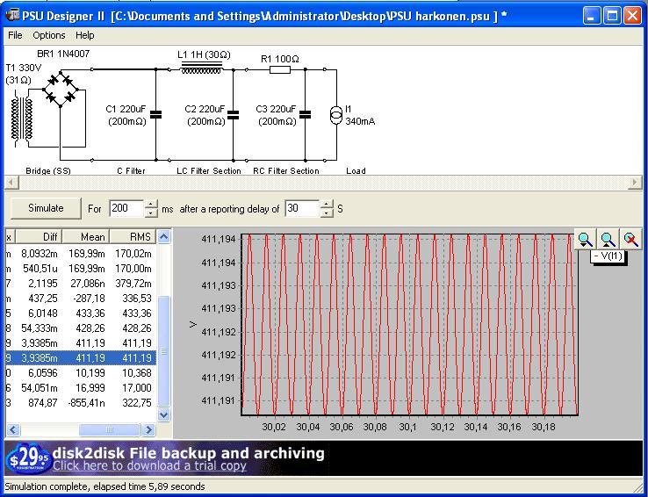Click the magnifier icon with down arrow
This screenshot has width=648, height=497.
pyautogui.click(x=585, y=240)
